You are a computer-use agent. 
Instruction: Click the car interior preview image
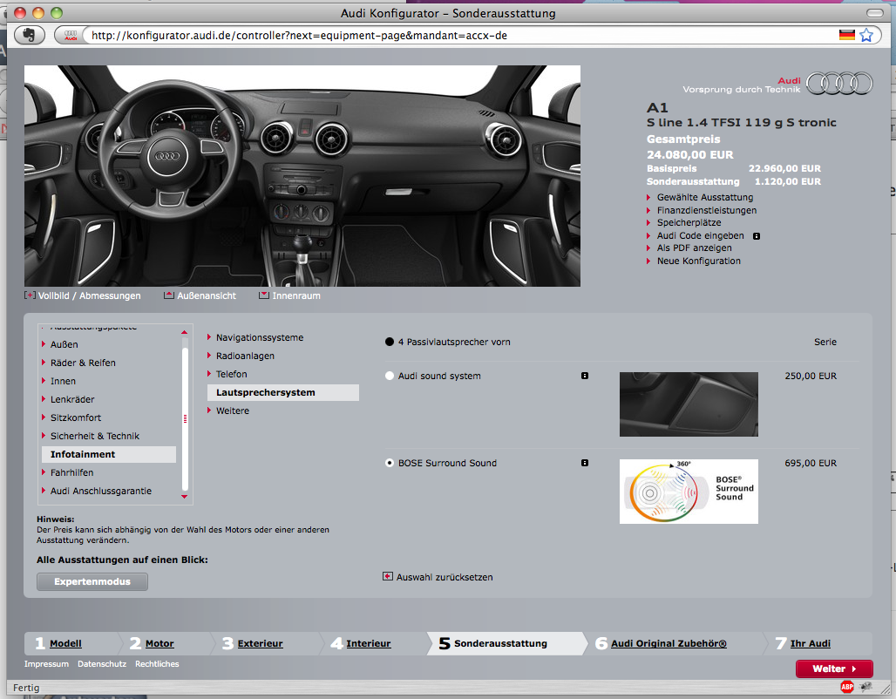pyautogui.click(x=302, y=176)
